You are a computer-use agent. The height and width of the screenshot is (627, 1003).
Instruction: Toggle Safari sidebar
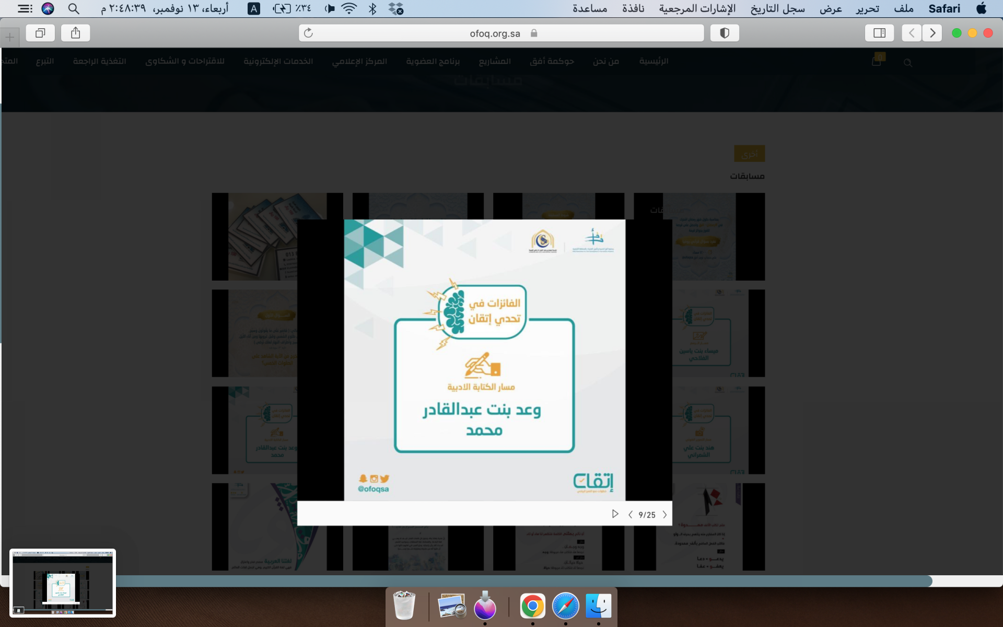click(x=879, y=33)
